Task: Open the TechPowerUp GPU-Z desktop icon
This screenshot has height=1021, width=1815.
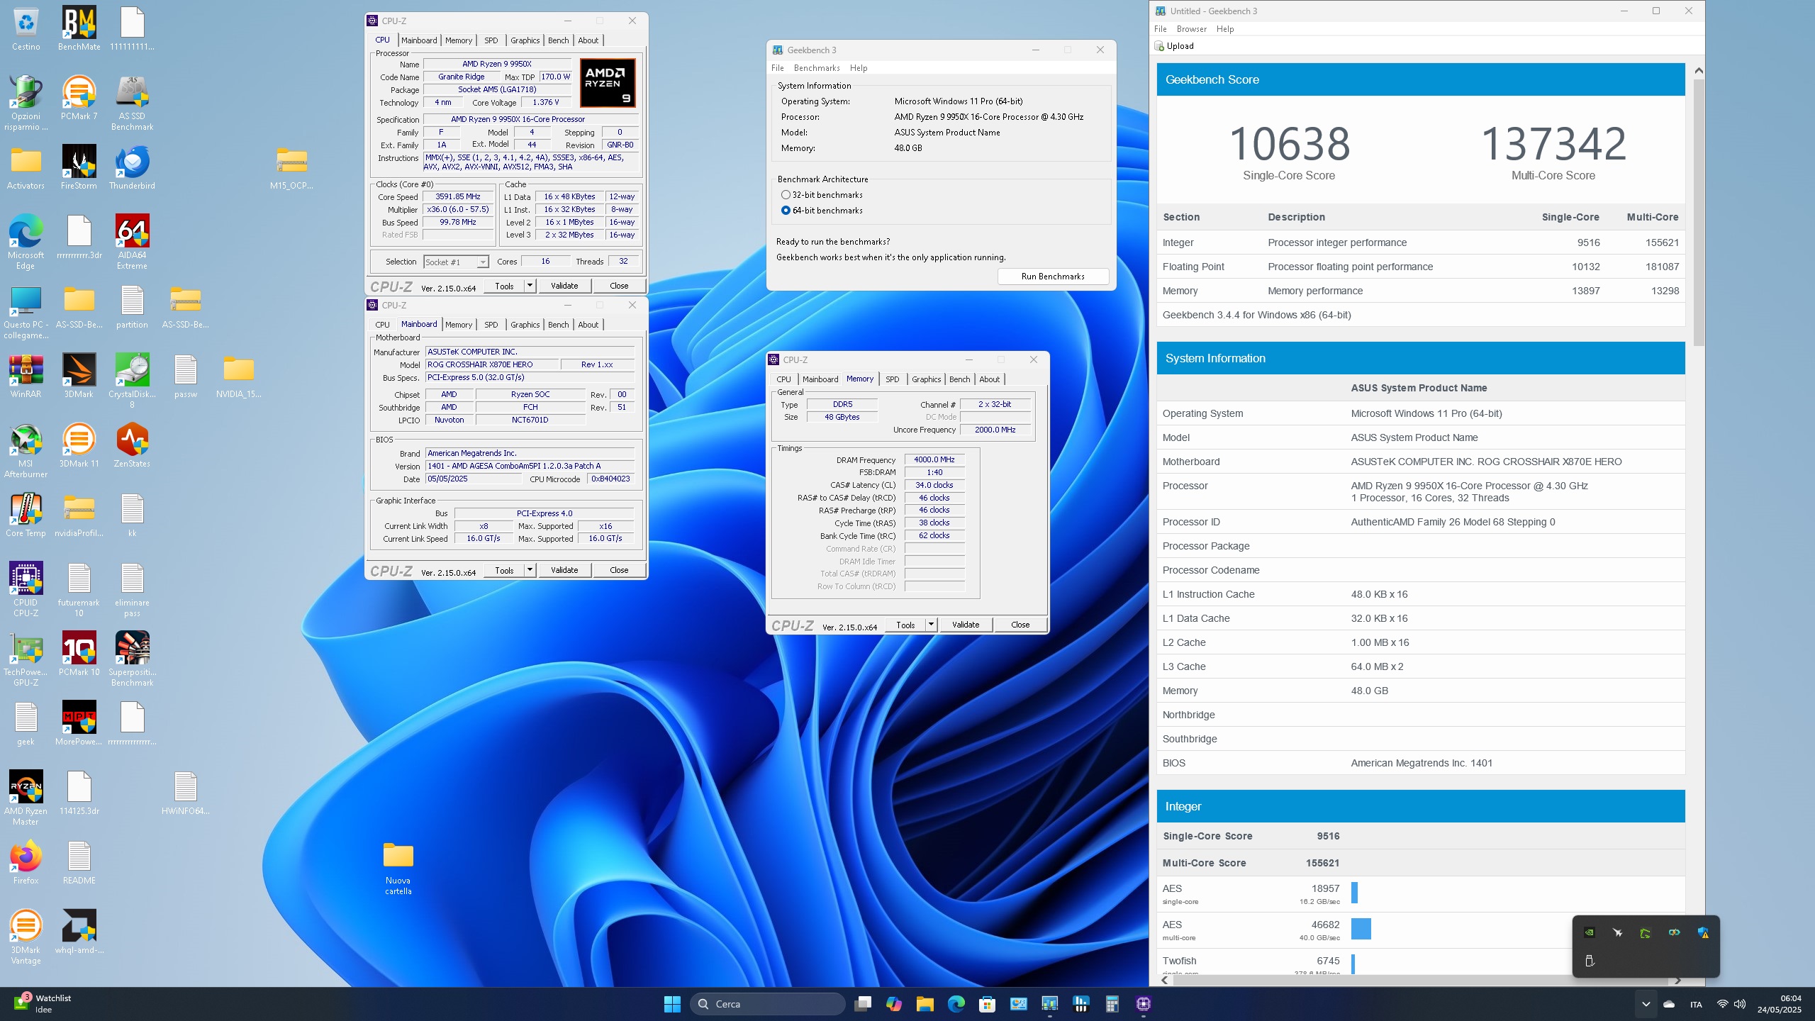Action: click(x=26, y=659)
